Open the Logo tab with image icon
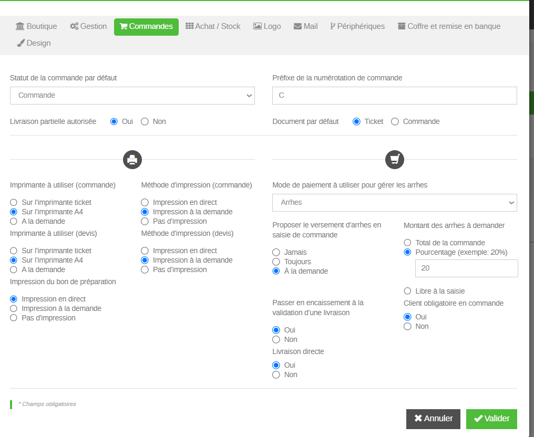 point(267,26)
